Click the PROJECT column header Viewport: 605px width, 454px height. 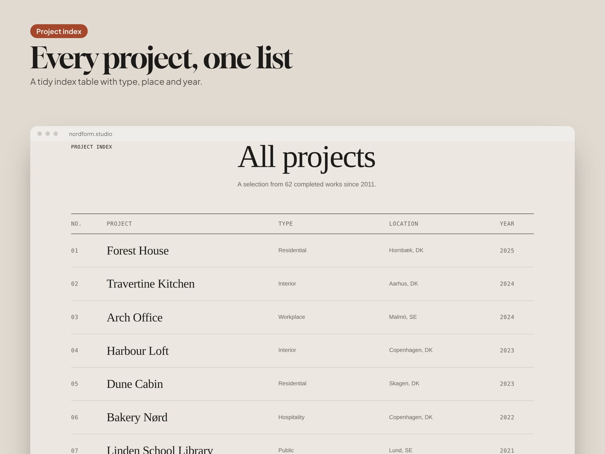coord(119,224)
